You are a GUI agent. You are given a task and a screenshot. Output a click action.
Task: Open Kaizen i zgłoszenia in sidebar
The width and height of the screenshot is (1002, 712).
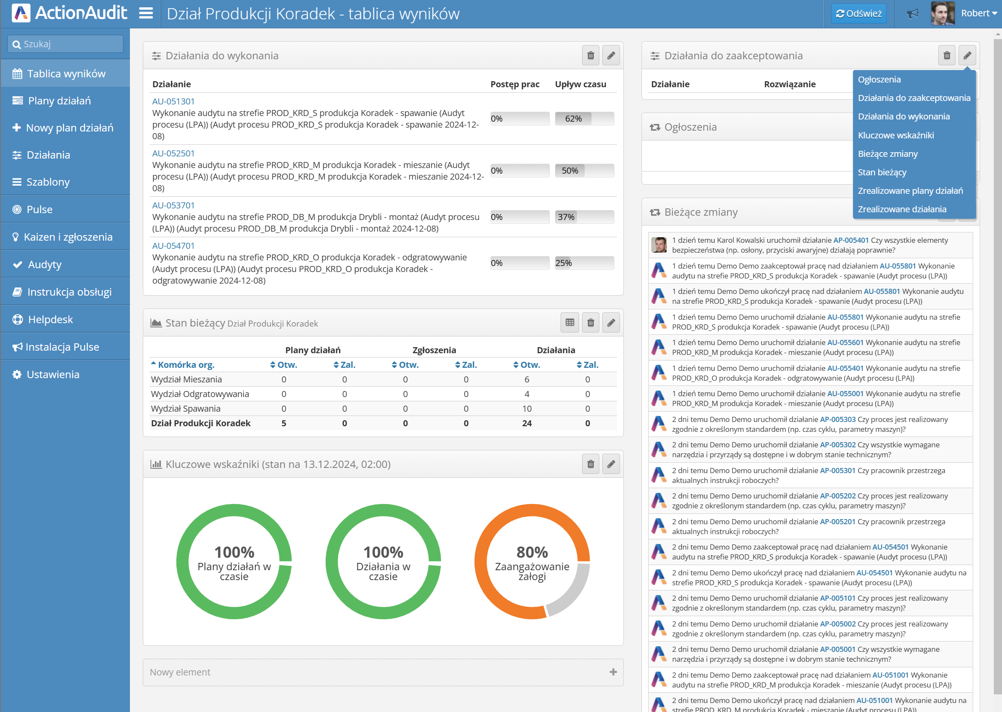pos(68,237)
